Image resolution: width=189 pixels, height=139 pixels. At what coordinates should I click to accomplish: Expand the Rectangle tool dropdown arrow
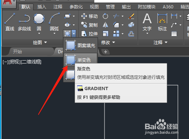74,16
